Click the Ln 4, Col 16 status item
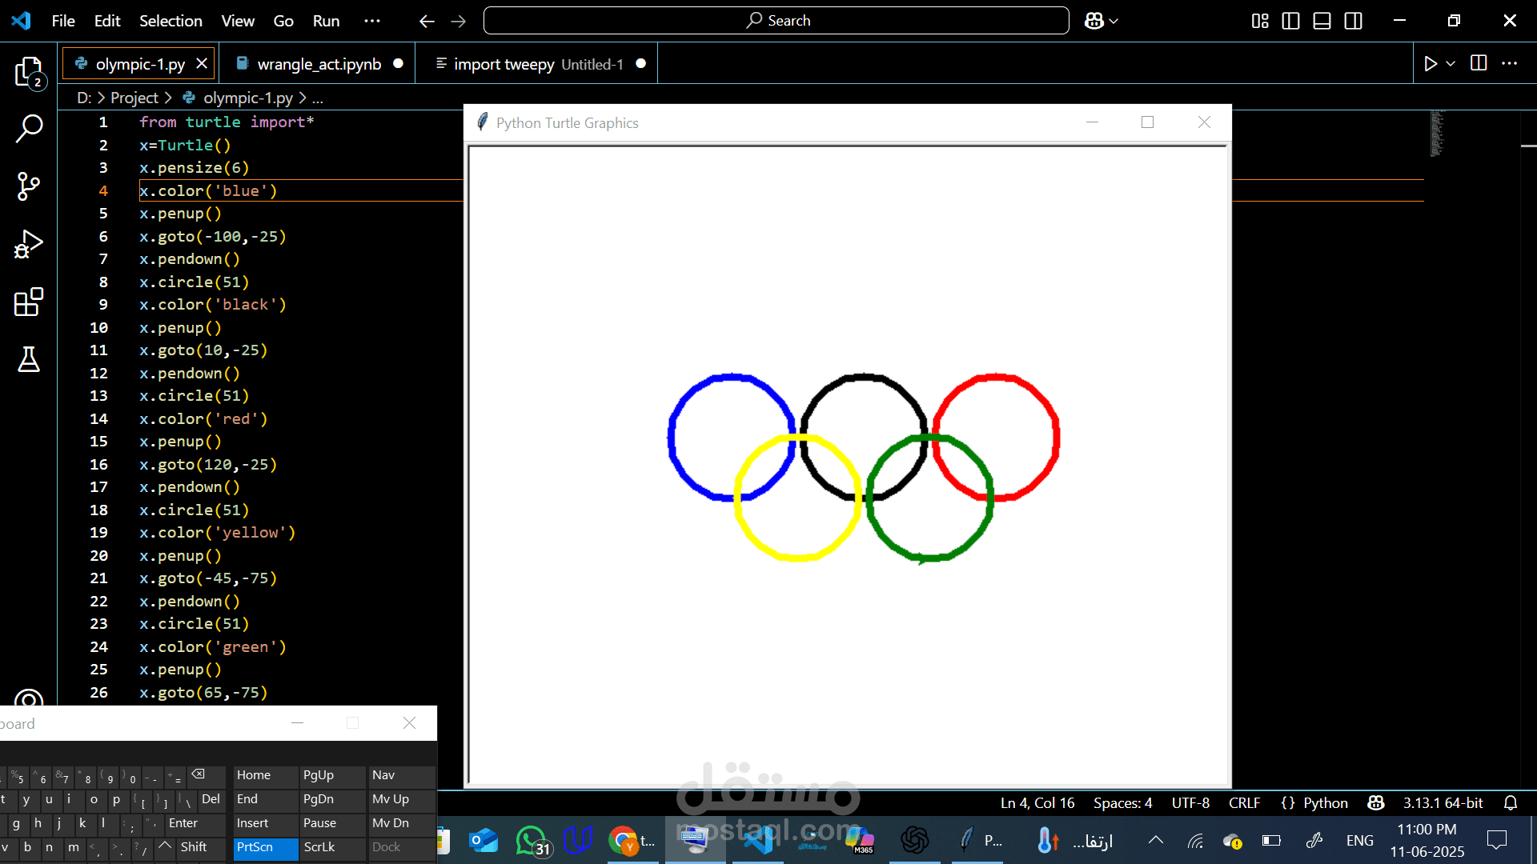The height and width of the screenshot is (864, 1537). (1037, 802)
